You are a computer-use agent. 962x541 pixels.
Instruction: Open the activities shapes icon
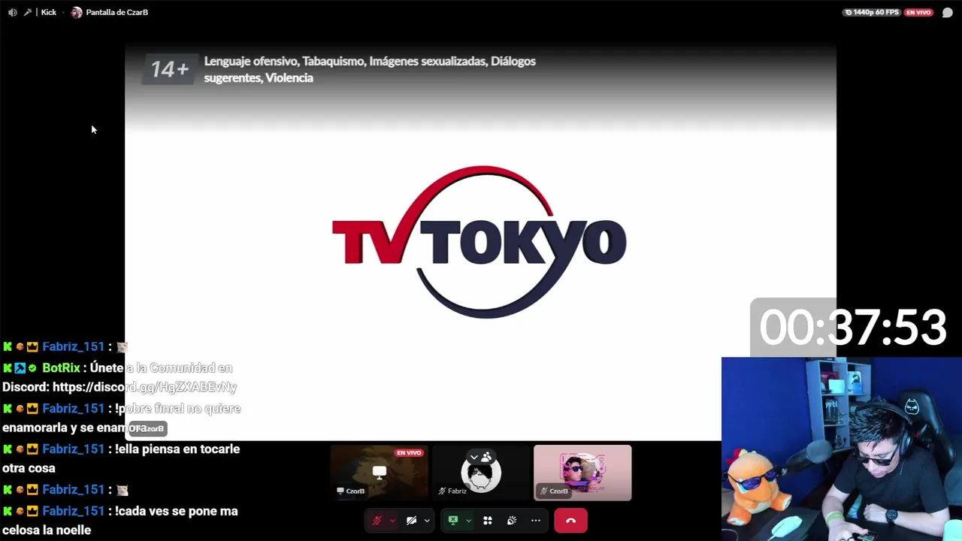(488, 520)
